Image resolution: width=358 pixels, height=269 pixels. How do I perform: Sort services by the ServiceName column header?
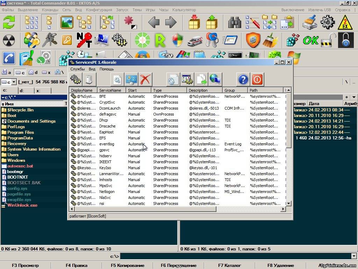(112, 90)
